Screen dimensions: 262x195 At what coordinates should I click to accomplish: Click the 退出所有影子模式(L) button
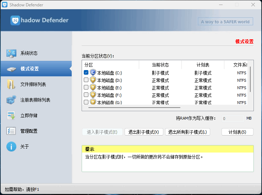(187, 132)
